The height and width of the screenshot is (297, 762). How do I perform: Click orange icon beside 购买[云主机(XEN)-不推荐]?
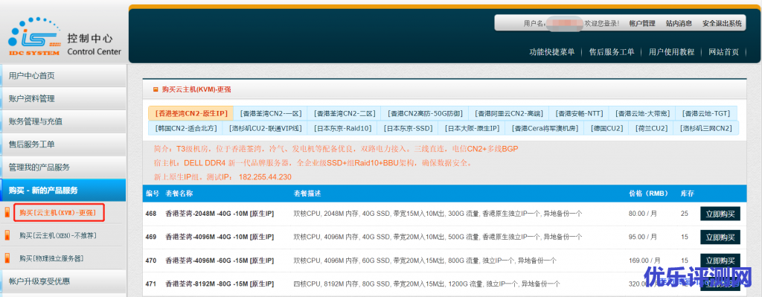coord(7,235)
